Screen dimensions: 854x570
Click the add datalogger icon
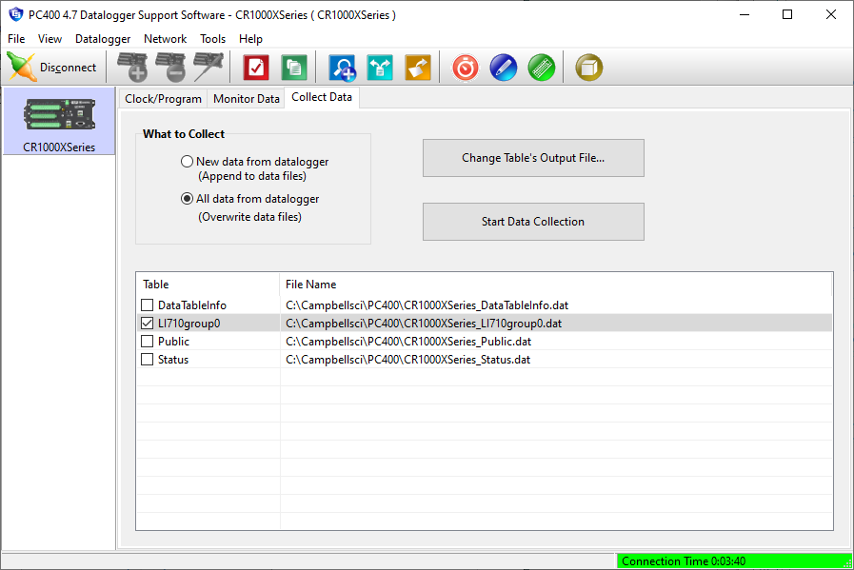[131, 68]
